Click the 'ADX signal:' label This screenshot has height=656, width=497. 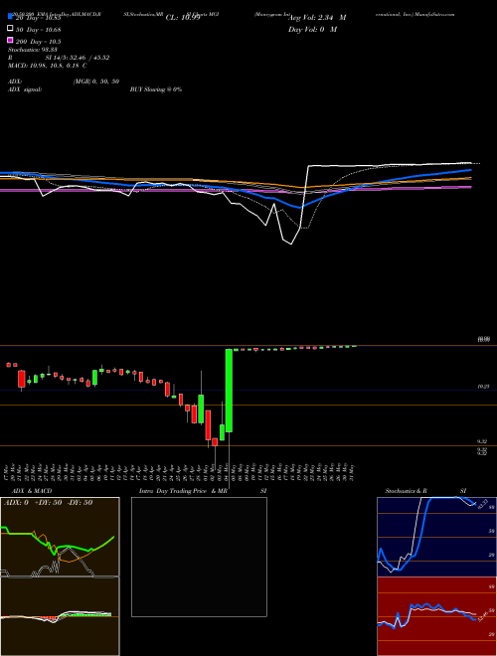pyautogui.click(x=25, y=89)
